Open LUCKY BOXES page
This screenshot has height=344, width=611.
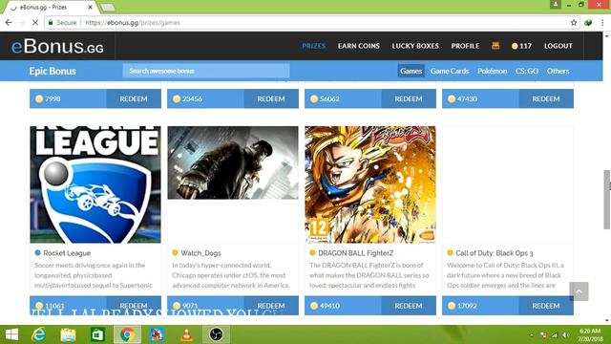[415, 46]
